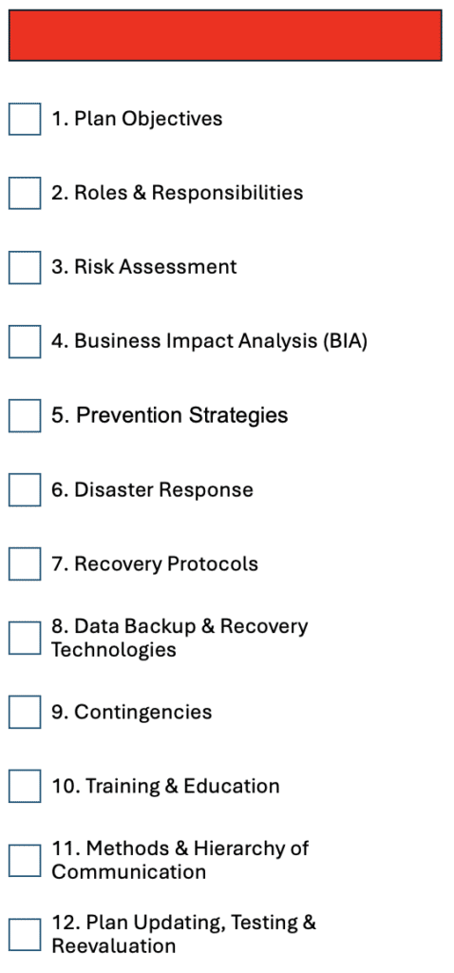The width and height of the screenshot is (454, 973).
Task: Click the '7. Recovery Protocols' label
Action: pos(155,564)
